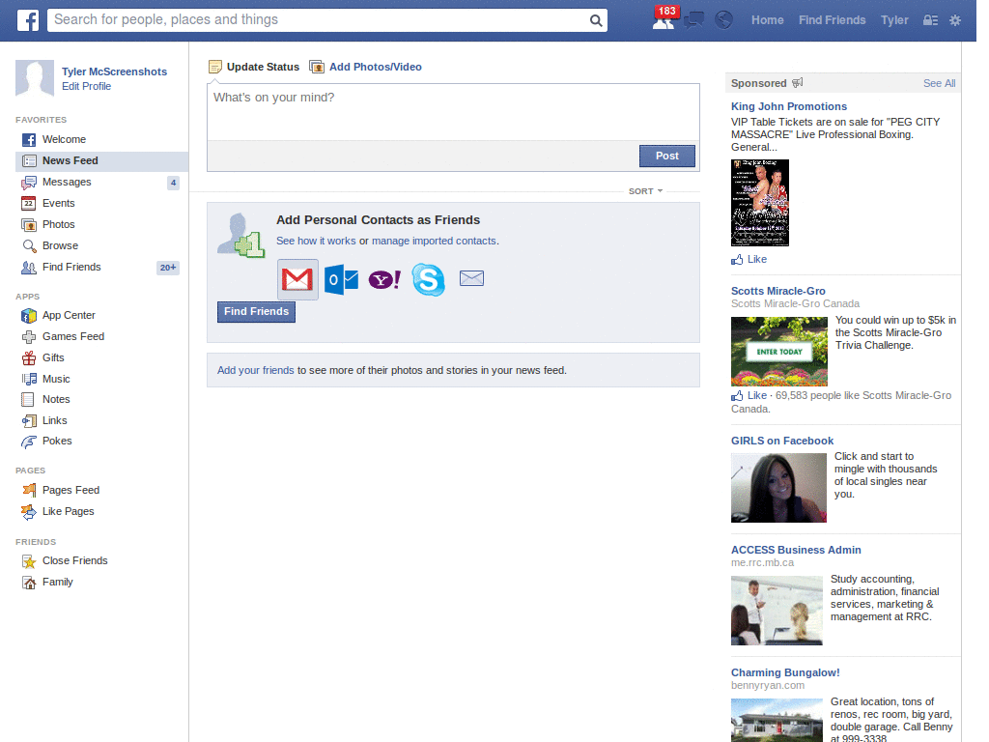Open the Charming Bungalow ad title

coord(784,672)
